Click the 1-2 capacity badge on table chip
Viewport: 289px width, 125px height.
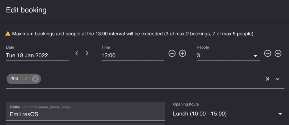click(25, 79)
